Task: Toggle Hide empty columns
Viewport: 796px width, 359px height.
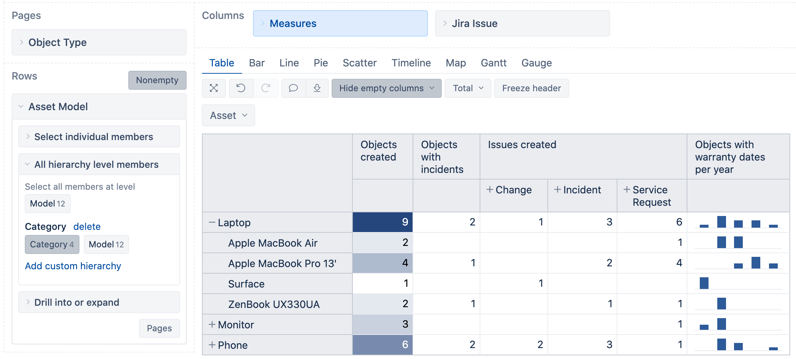Action: pyautogui.click(x=386, y=88)
